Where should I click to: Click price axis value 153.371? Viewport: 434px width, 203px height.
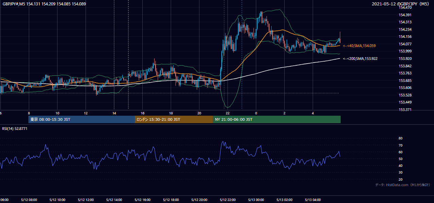point(405,110)
